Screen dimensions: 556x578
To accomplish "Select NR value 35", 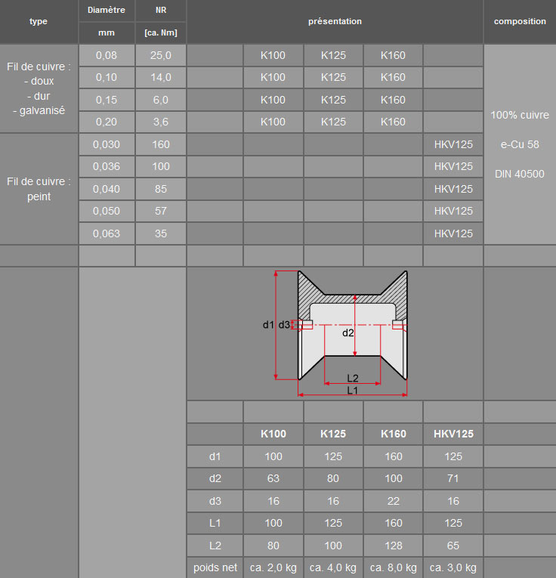I will (x=161, y=233).
